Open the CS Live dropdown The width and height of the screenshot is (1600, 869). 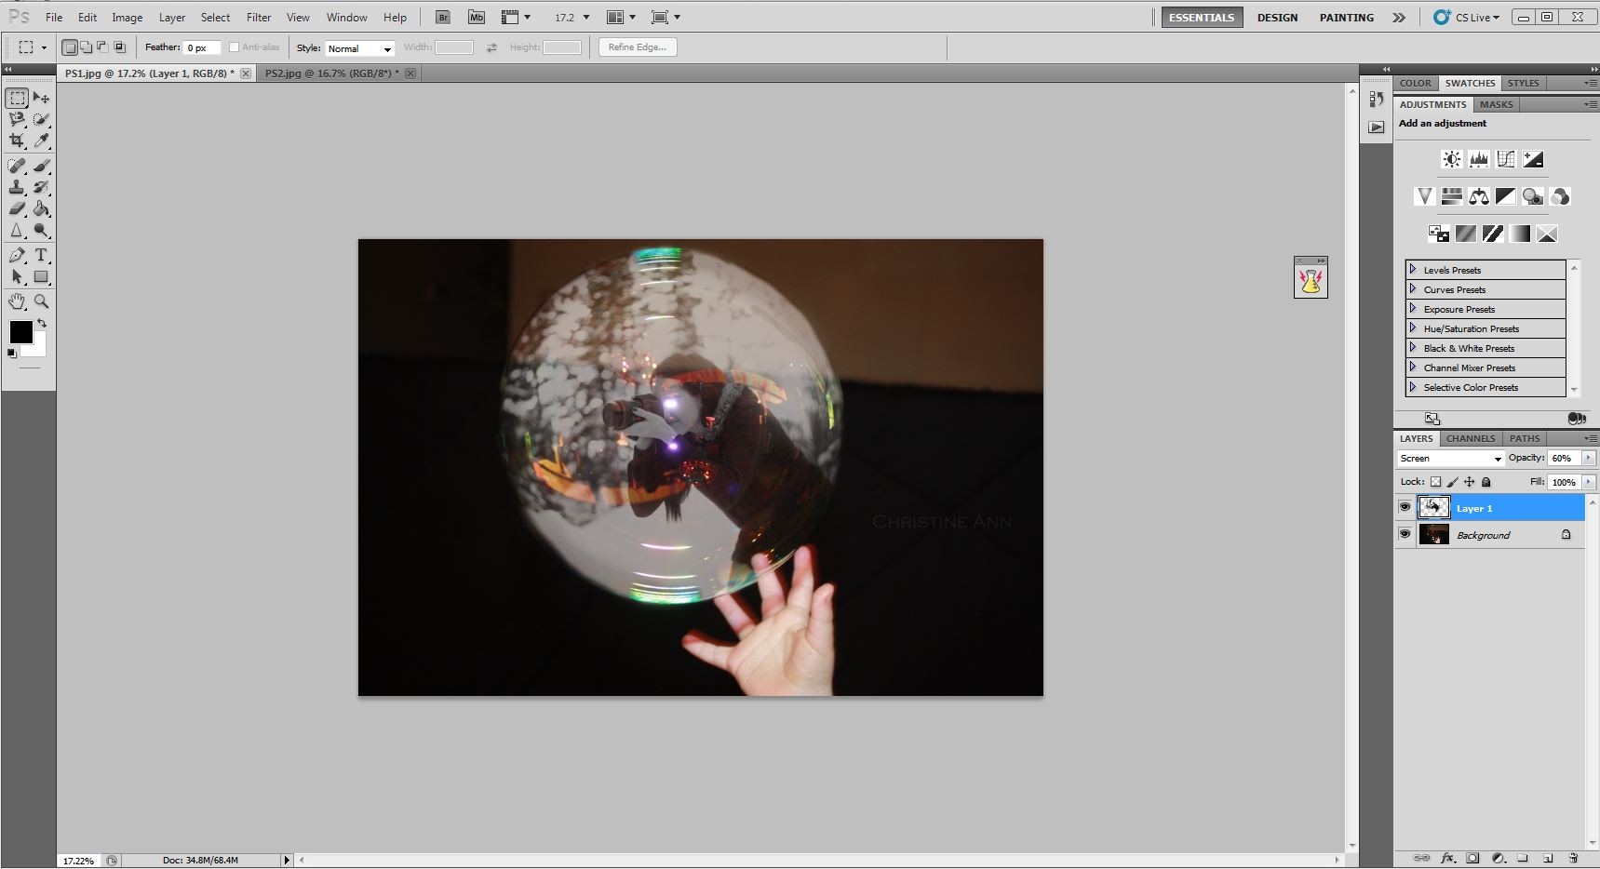(x=1467, y=18)
